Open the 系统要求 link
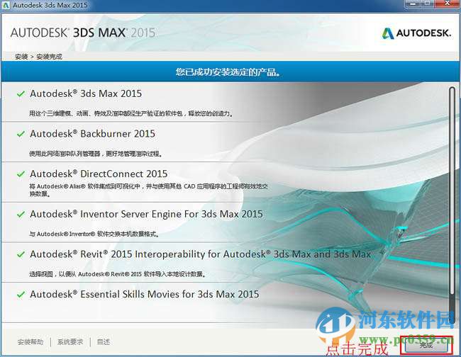Screen dimensions: 461x357 [x=70, y=341]
